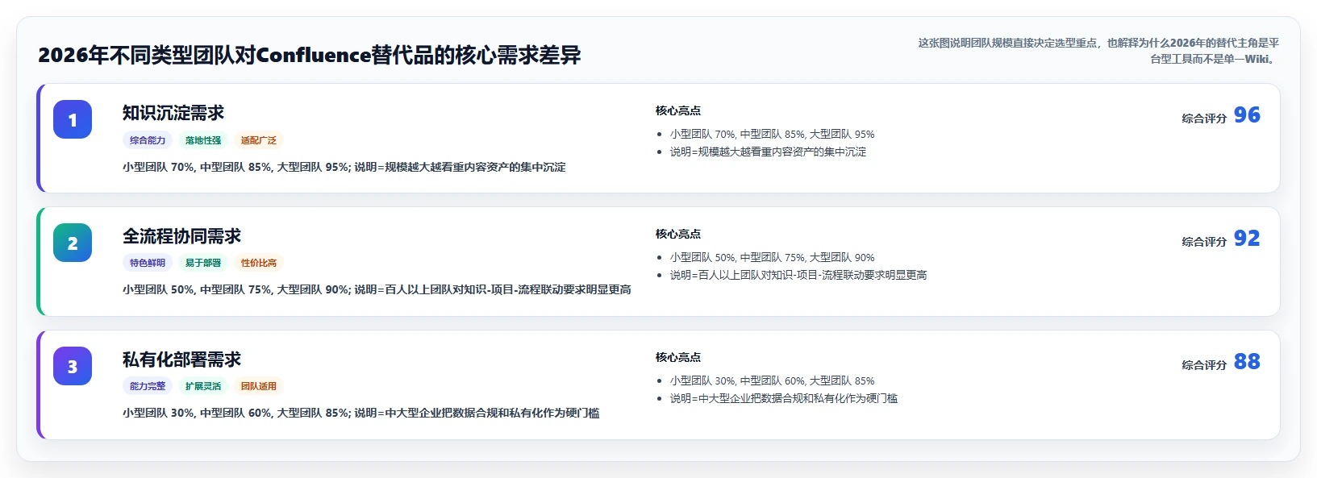Select the 全流程协同需求 card title
The height and width of the screenshot is (478, 1317).
tap(182, 236)
